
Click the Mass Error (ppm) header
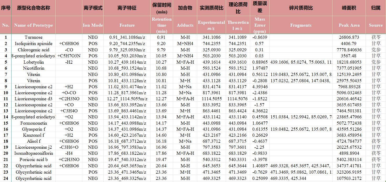tap(260, 25)
